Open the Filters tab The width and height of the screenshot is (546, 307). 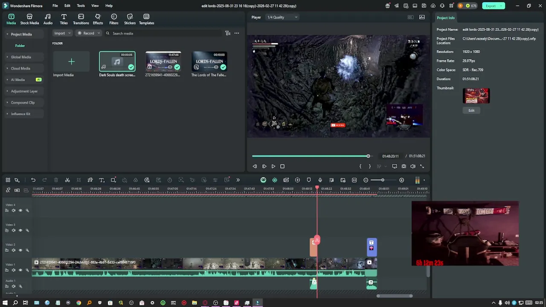pos(114,19)
